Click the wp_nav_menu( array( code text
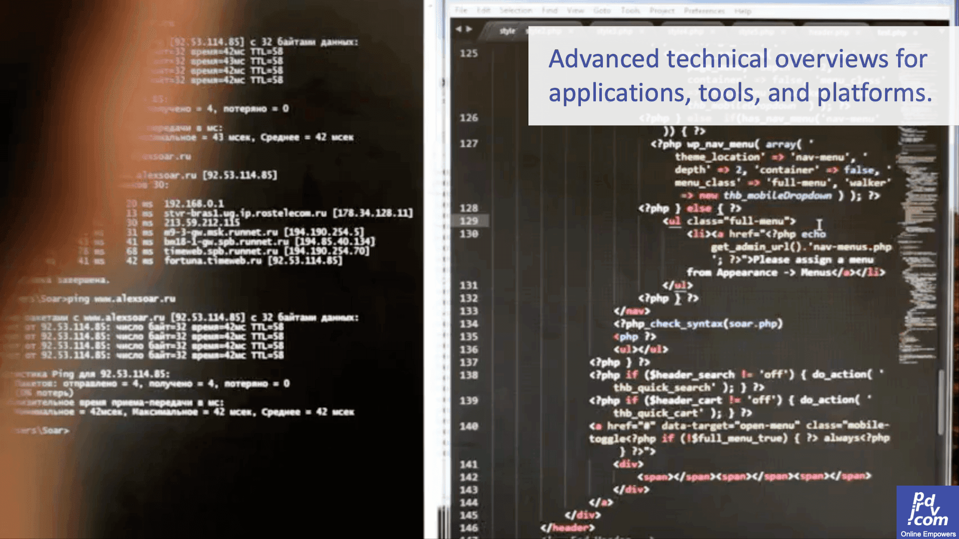959x539 pixels. (744, 144)
